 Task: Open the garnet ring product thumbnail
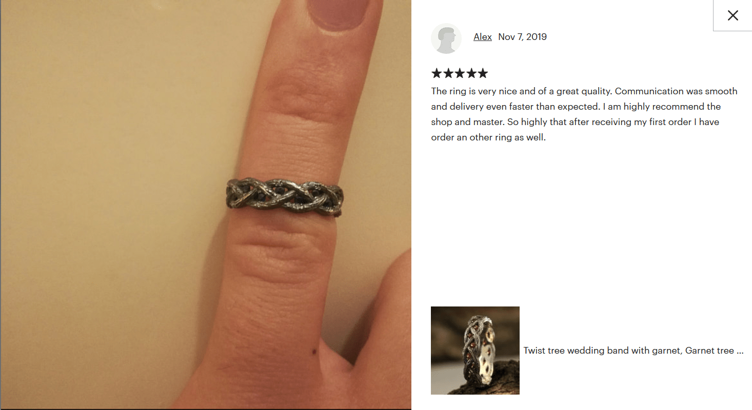point(475,351)
